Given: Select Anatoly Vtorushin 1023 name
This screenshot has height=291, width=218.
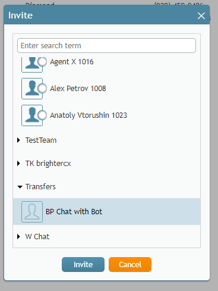Looking at the screenshot, I should (x=89, y=115).
